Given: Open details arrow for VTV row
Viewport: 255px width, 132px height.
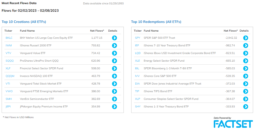Looking at the screenshot, I should point(114,53).
